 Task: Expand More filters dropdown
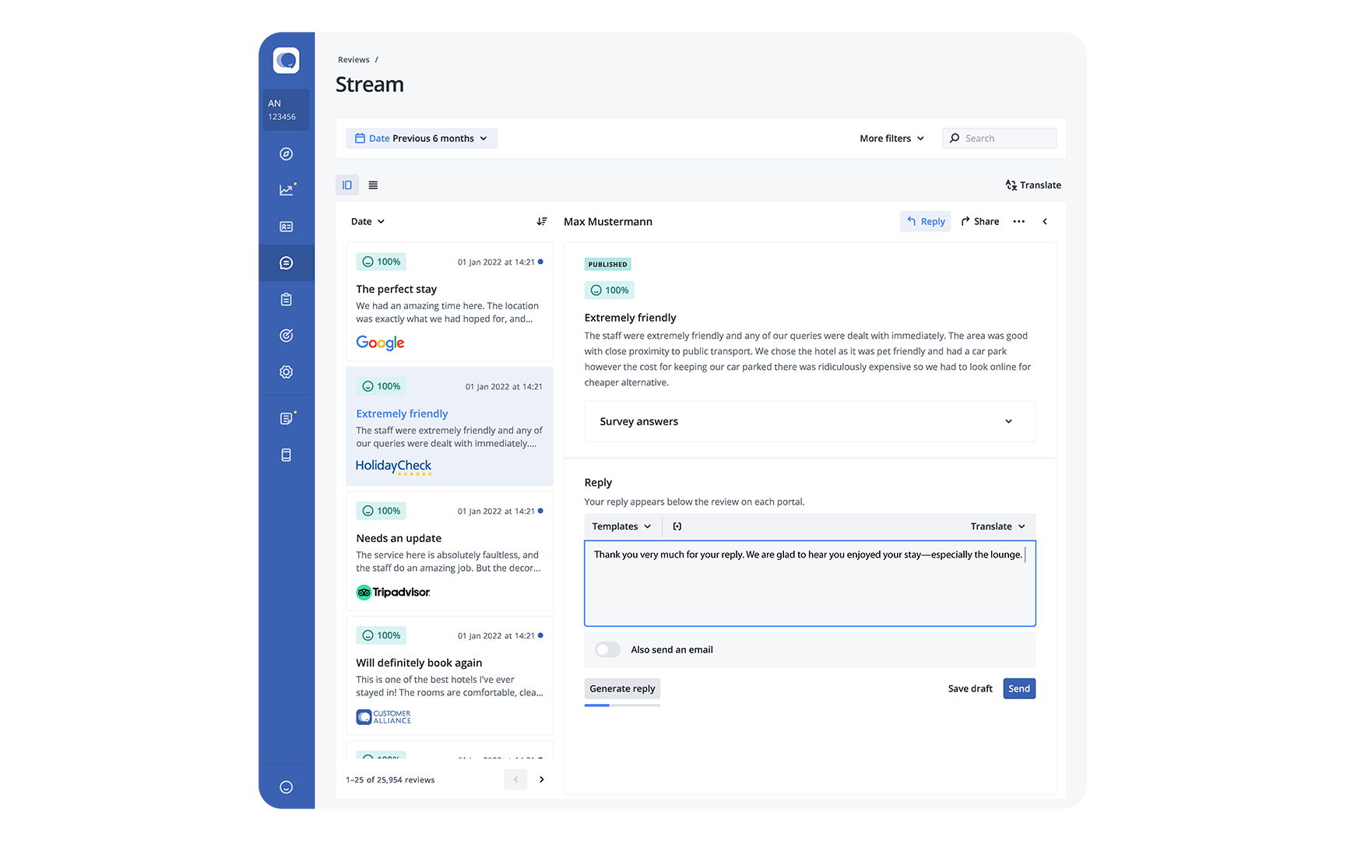[892, 139]
